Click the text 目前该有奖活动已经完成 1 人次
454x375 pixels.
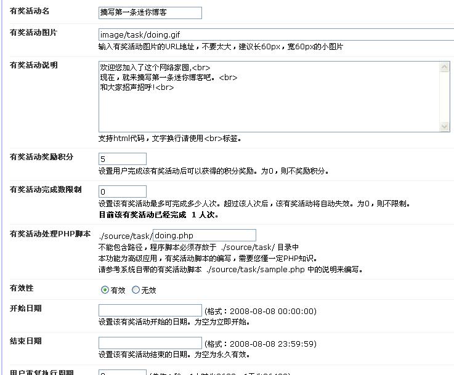pyautogui.click(x=159, y=215)
